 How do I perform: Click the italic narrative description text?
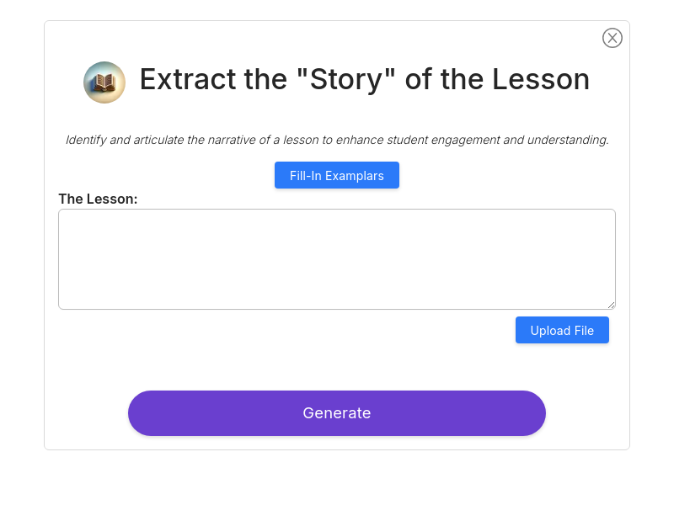coord(337,140)
